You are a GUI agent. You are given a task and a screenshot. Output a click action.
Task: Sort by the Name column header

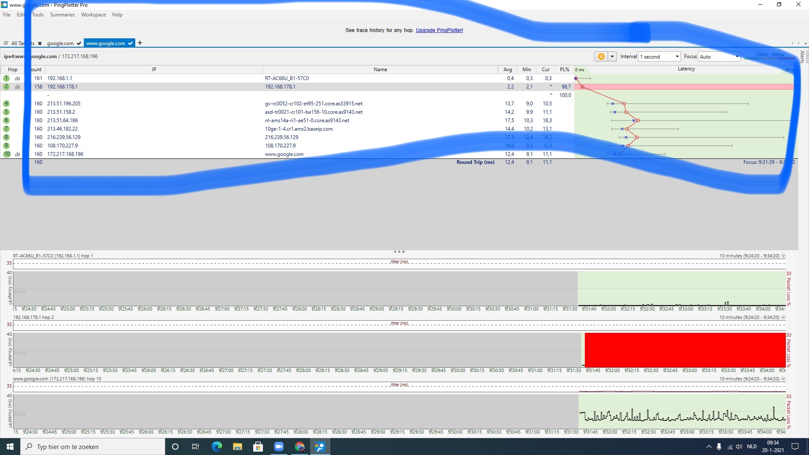coord(380,70)
